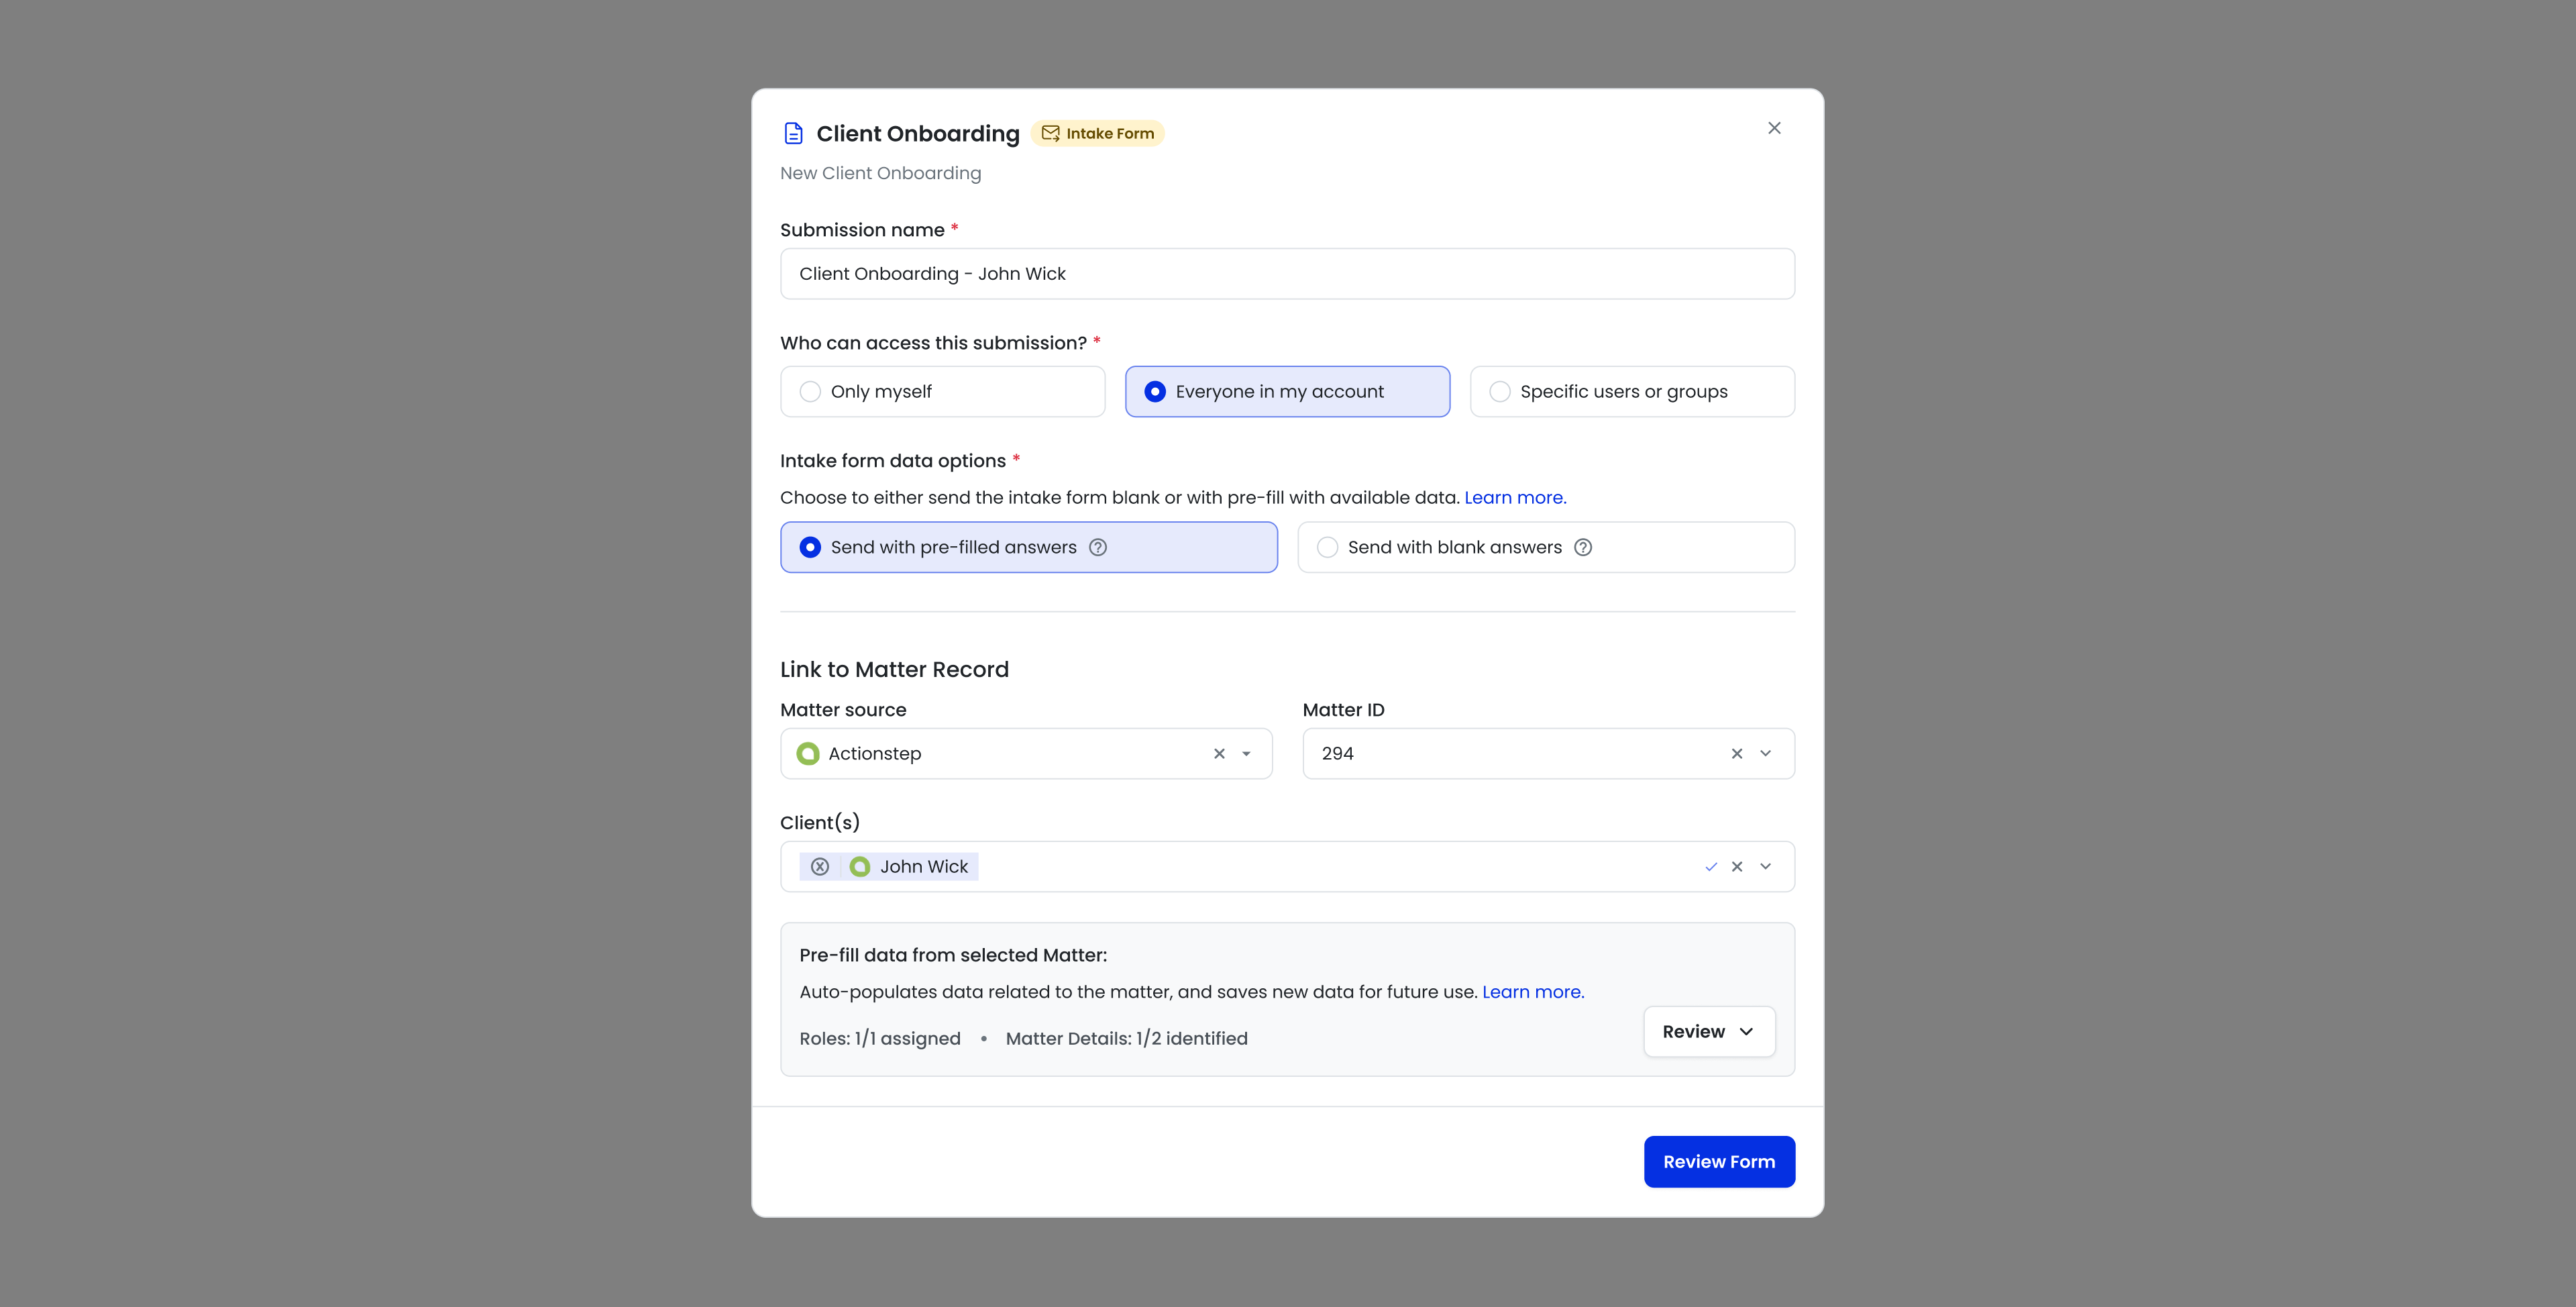Open the Matter source dropdown arrow
The image size is (2576, 1307).
(1246, 754)
